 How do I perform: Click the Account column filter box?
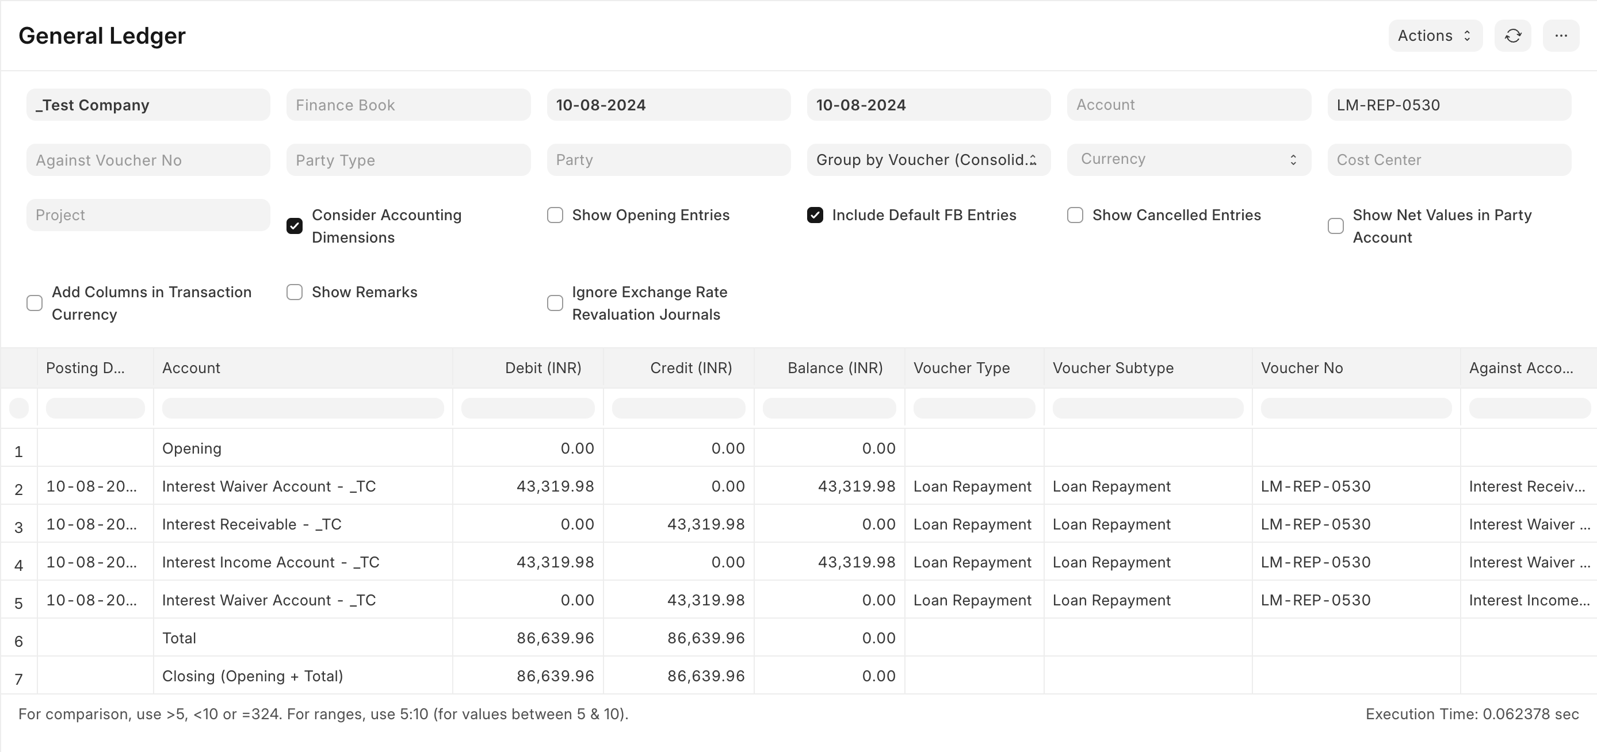coord(303,408)
